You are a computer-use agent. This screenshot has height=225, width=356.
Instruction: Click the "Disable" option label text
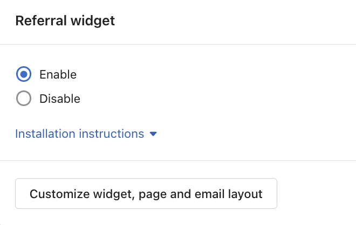pyautogui.click(x=60, y=99)
